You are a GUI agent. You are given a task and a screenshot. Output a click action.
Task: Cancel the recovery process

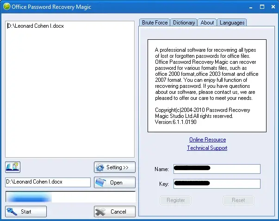pyautogui.click(x=115, y=212)
